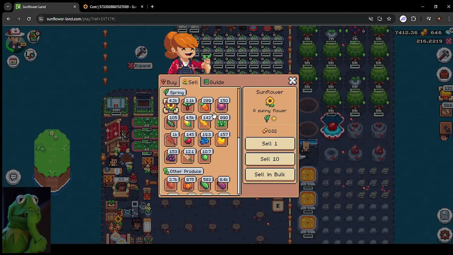Click Sell in Bulk

click(270, 175)
